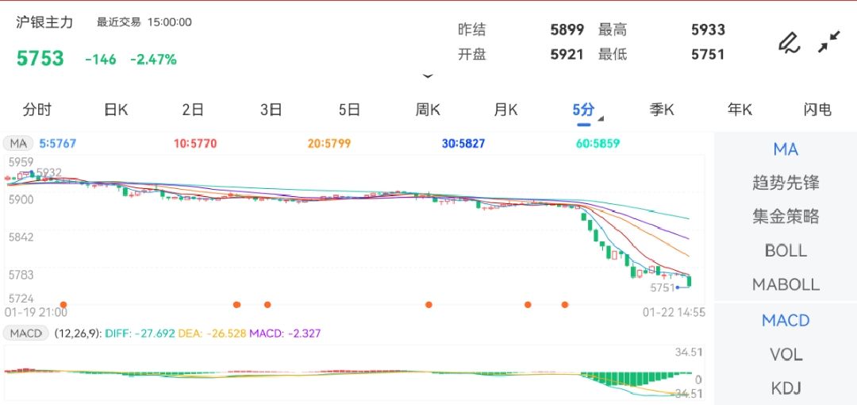857x405 pixels.
Task: Open the pencil drawing tool icon
Action: click(x=789, y=43)
